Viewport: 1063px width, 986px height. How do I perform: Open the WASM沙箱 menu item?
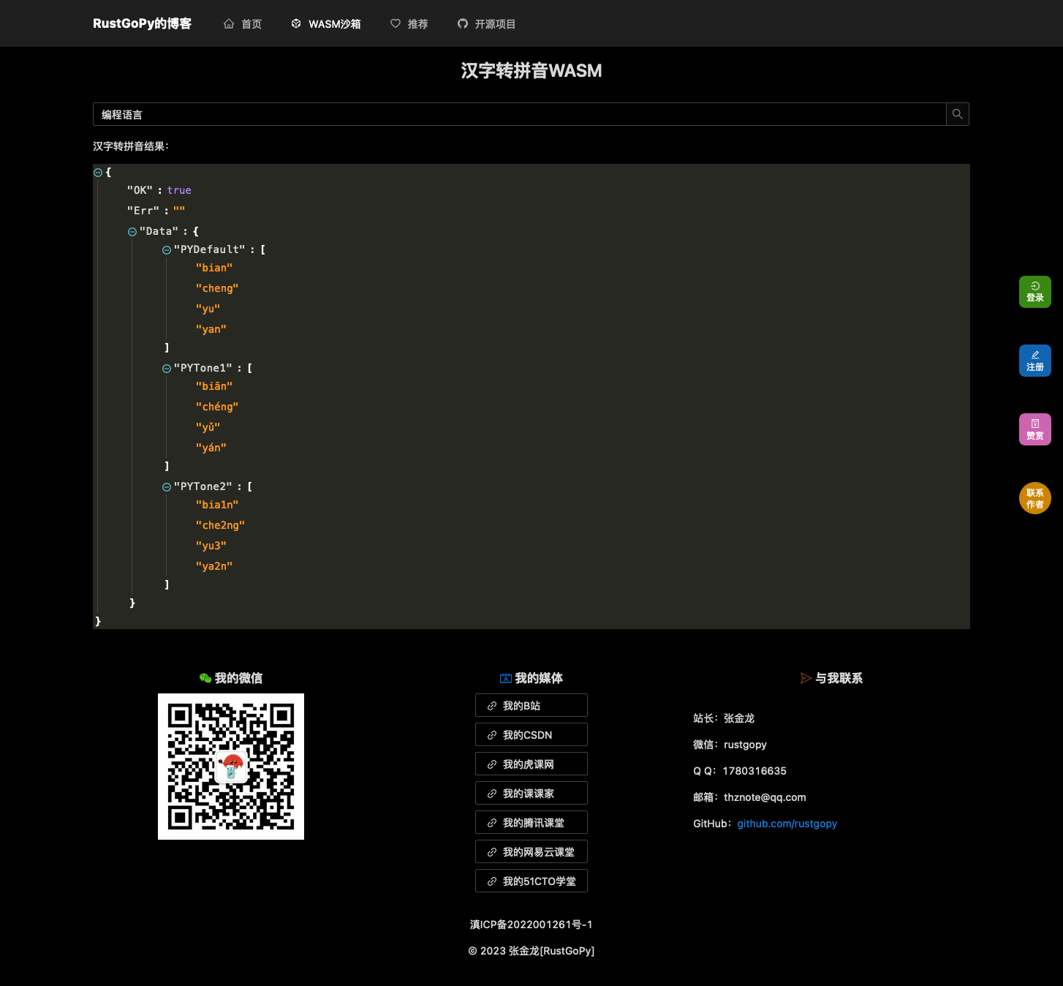tap(335, 24)
